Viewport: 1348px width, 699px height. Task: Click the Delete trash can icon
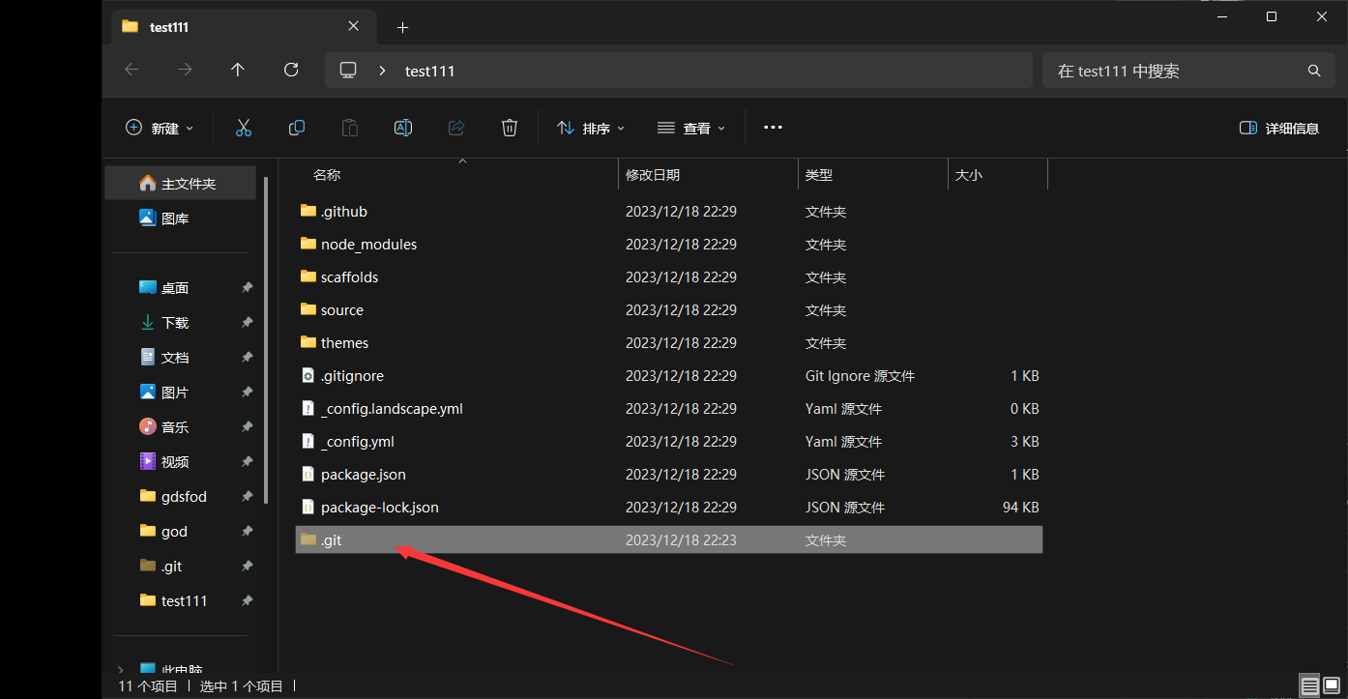pos(510,128)
